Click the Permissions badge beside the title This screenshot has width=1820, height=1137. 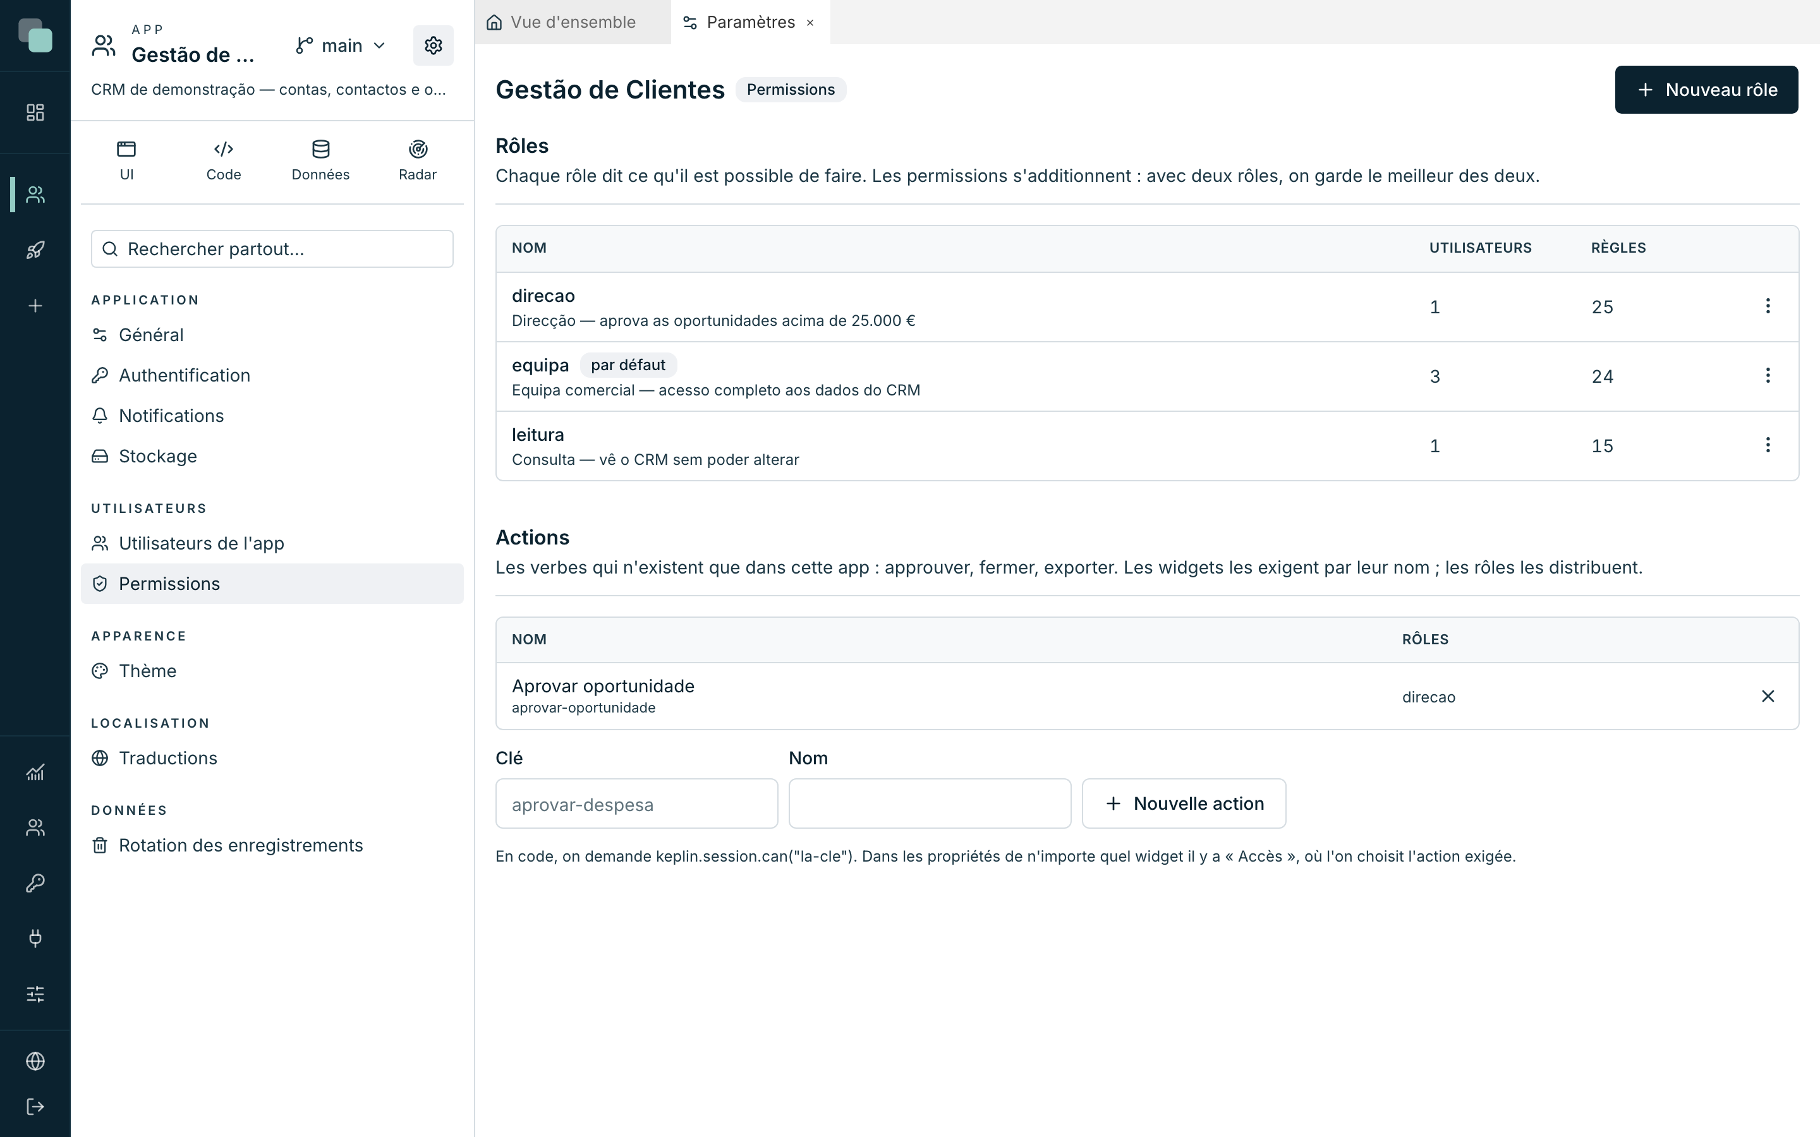tap(791, 90)
